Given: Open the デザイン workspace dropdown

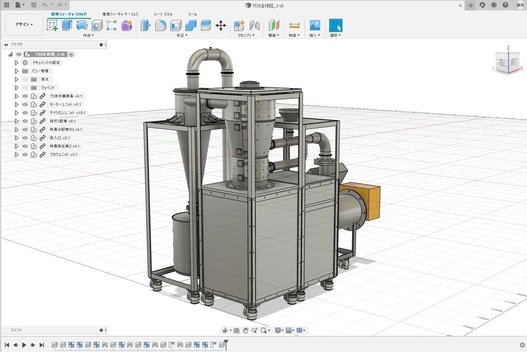Looking at the screenshot, I should coord(24,24).
